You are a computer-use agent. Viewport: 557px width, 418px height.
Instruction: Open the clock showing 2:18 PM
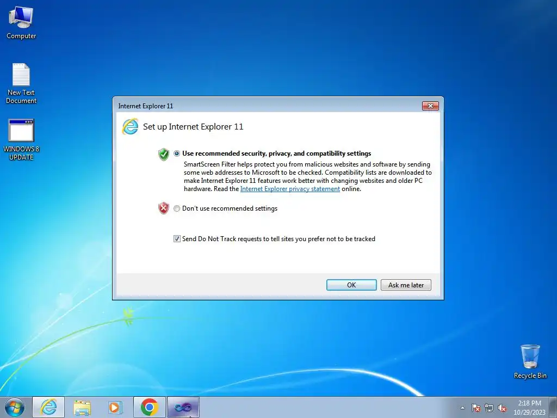click(x=529, y=408)
